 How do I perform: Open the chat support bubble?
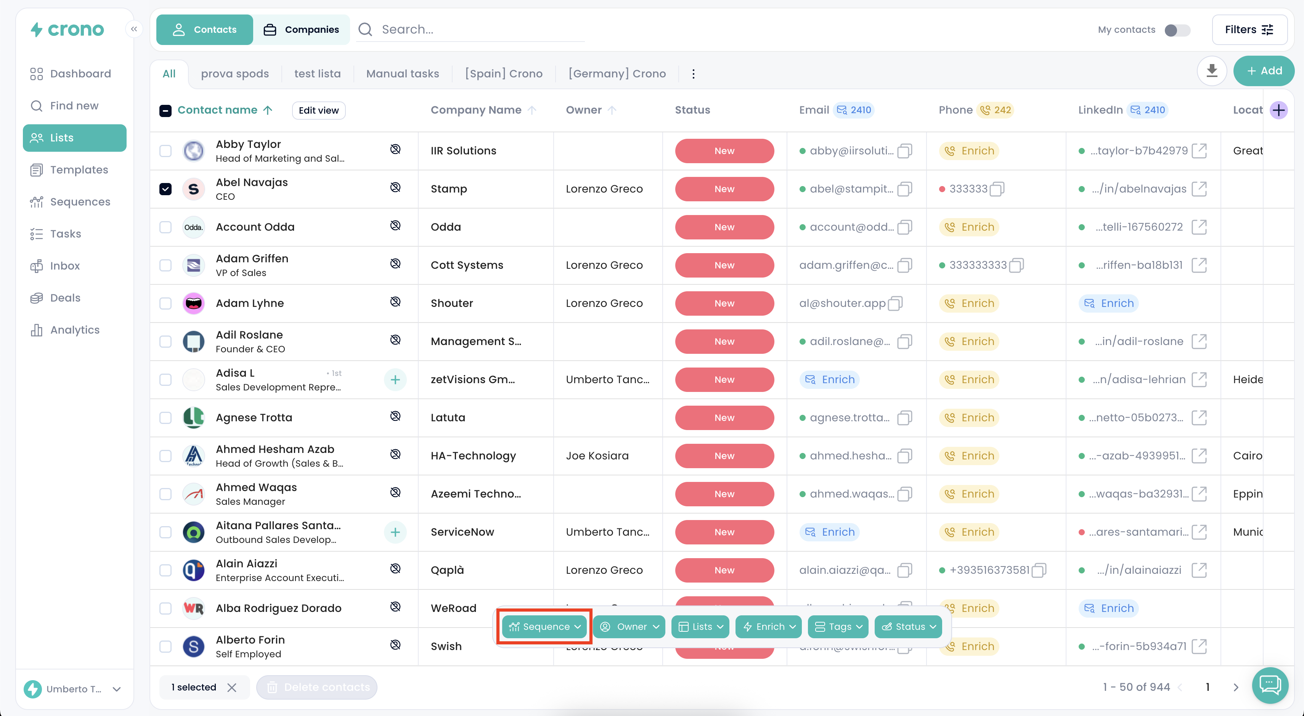click(x=1270, y=685)
